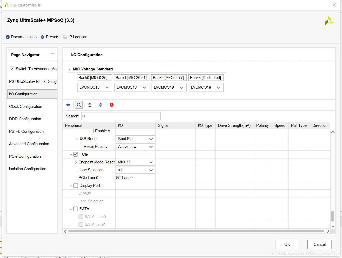Toggle the search magnifier toolbar icon
Image resolution: width=342 pixels, height=258 pixels.
pyautogui.click(x=79, y=105)
